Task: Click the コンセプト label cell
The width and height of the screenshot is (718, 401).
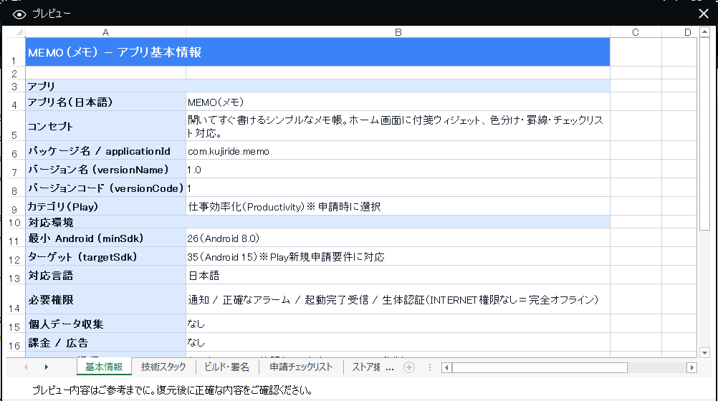Action: [x=105, y=126]
